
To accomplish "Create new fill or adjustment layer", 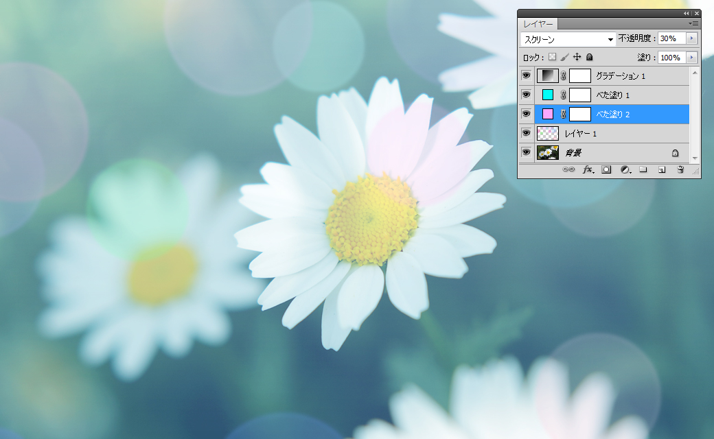I will click(x=625, y=169).
